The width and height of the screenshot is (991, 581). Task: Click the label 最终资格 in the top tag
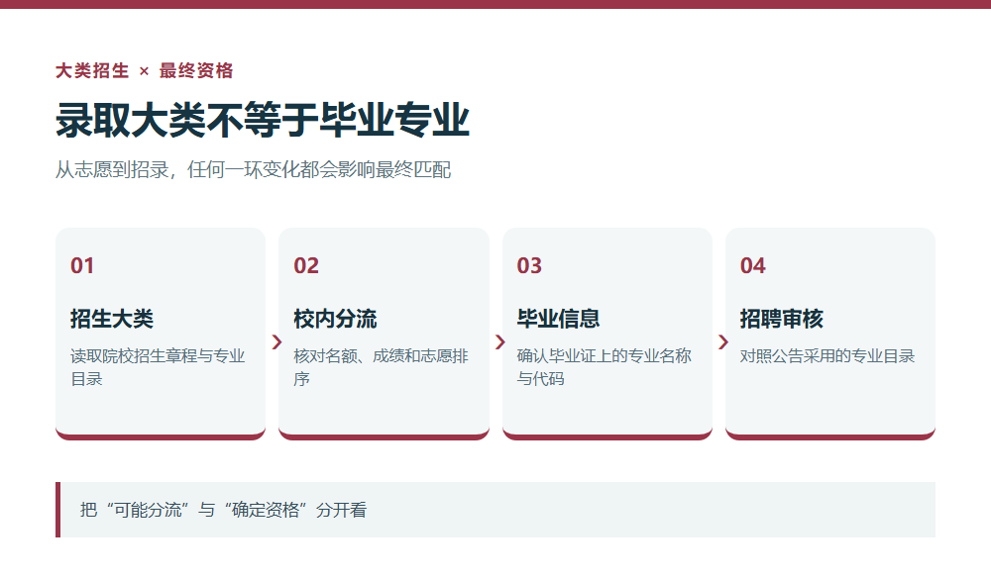196,70
